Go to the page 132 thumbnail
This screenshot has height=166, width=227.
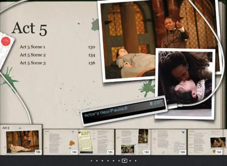click(x=133, y=142)
